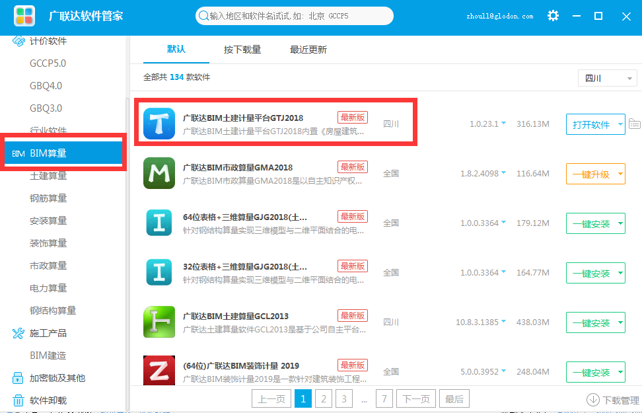This screenshot has height=413, width=642.
Task: Open the 四川 region dropdown
Action: tap(607, 78)
